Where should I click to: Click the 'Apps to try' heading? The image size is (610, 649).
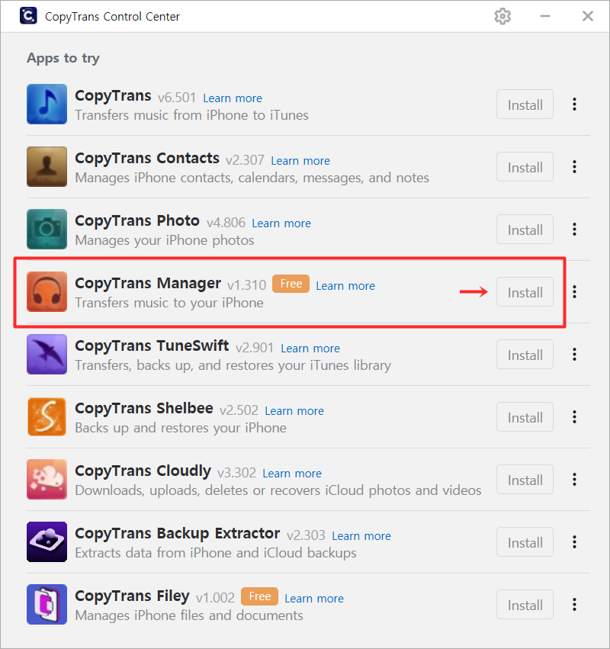coord(63,59)
